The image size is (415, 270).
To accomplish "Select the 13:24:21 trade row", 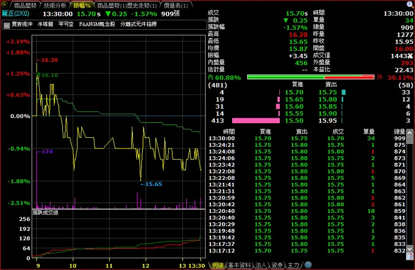I will pyautogui.click(x=307, y=145).
